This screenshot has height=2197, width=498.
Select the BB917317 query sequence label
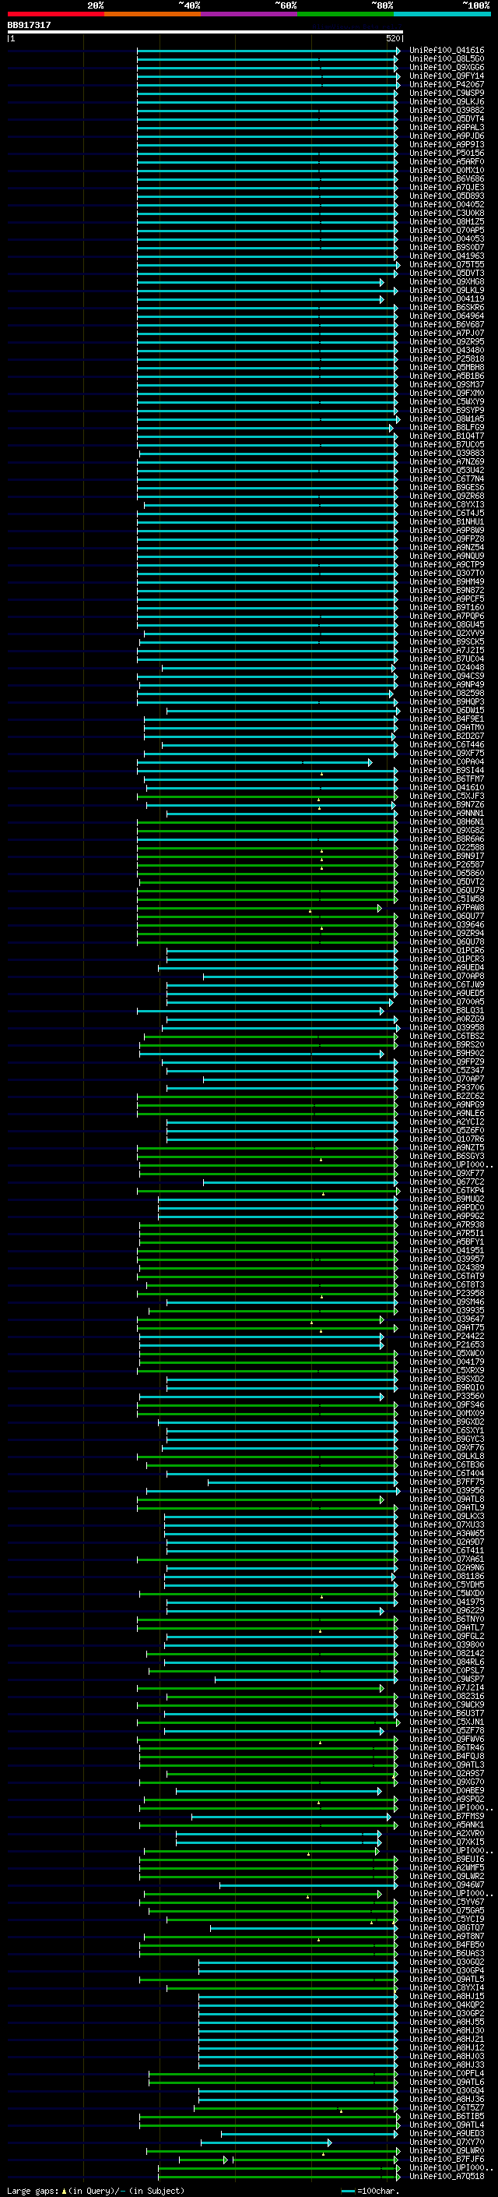(x=29, y=25)
